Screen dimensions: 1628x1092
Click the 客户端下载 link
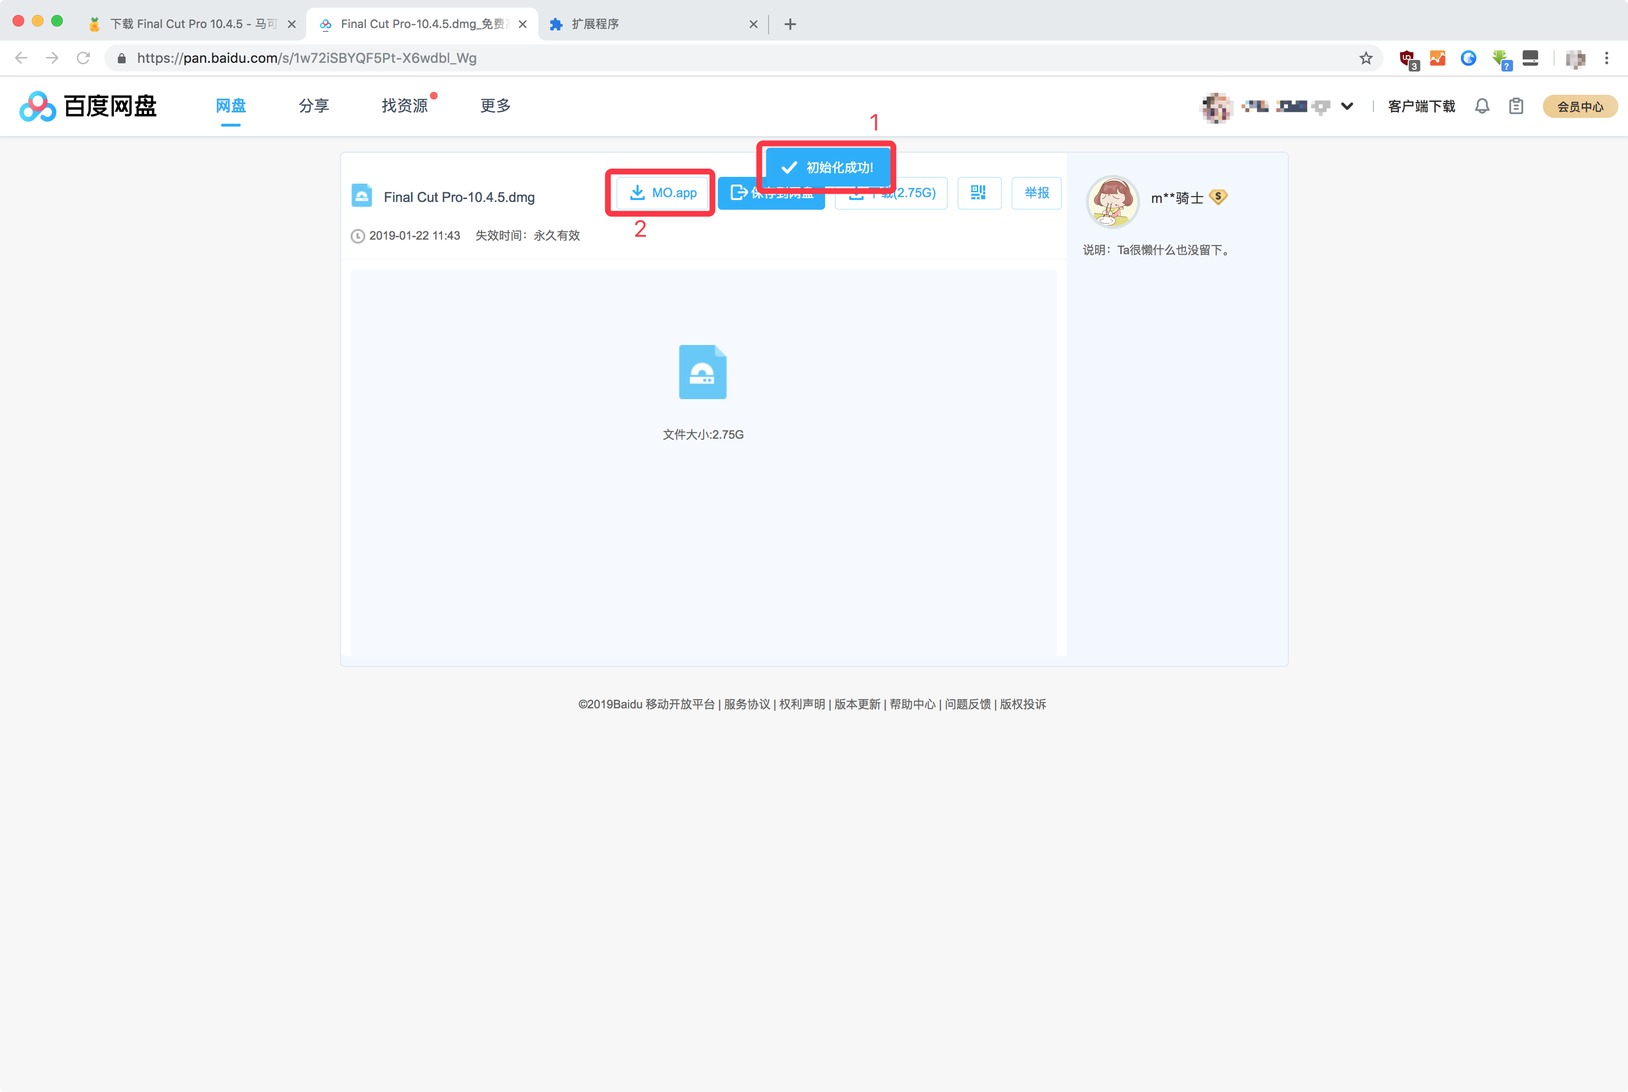pyautogui.click(x=1421, y=107)
